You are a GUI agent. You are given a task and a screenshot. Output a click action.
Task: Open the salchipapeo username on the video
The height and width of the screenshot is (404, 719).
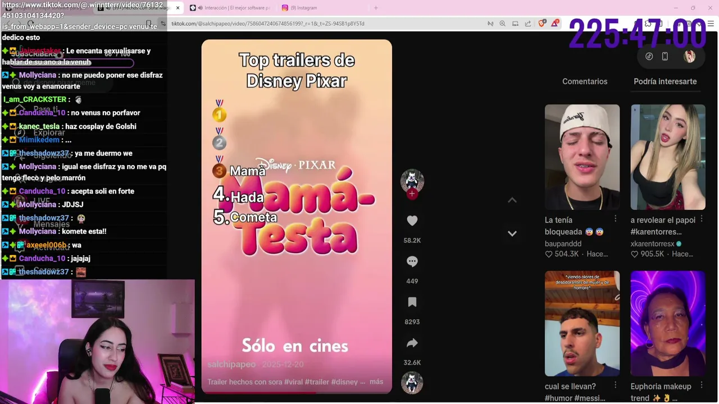[x=231, y=364]
